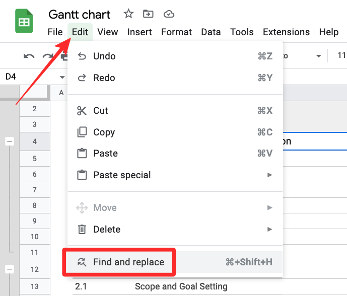347x296 pixels.
Task: Select row 2 header
Action: click(35, 109)
